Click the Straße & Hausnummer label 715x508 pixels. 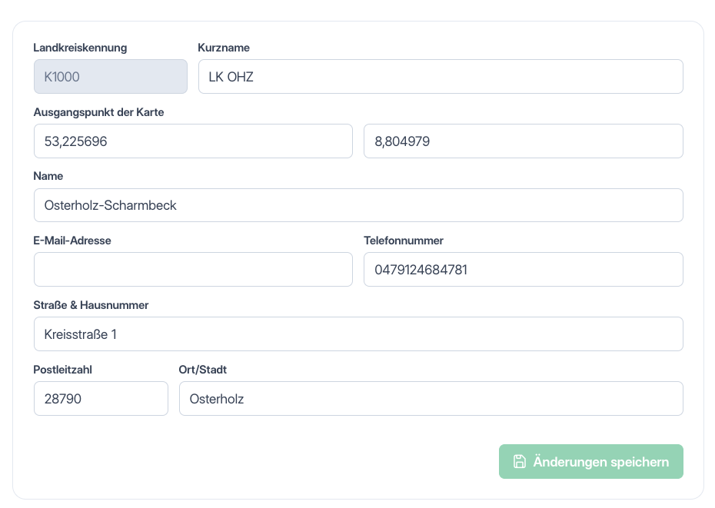coord(91,305)
